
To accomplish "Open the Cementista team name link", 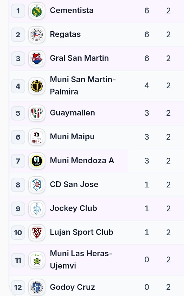I will click(72, 10).
